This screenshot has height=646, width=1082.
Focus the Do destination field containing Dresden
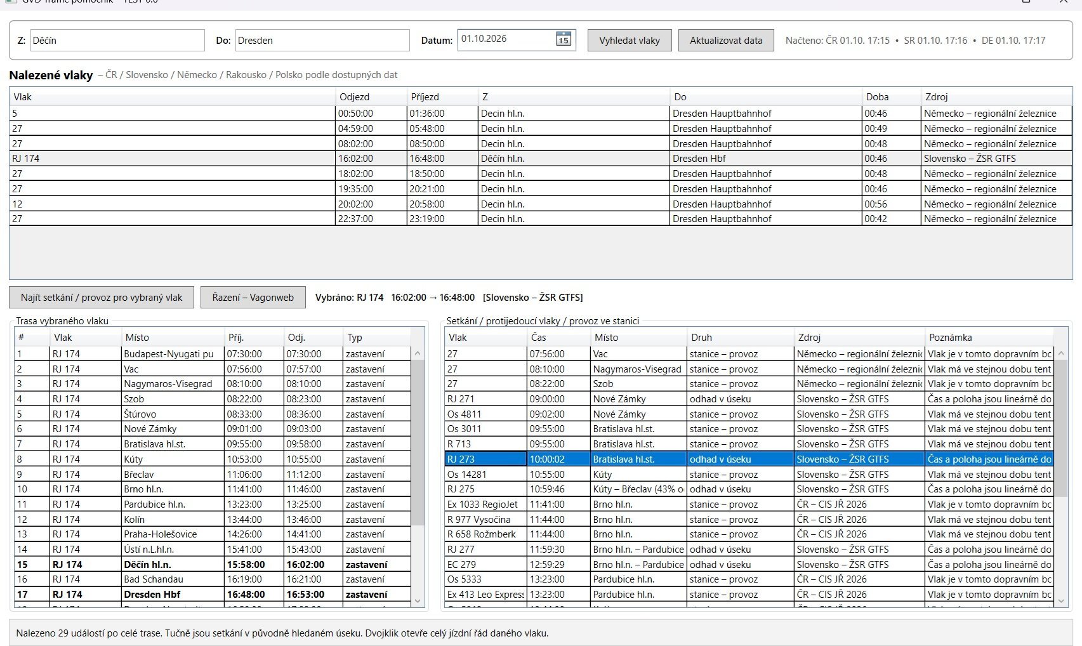click(x=322, y=41)
